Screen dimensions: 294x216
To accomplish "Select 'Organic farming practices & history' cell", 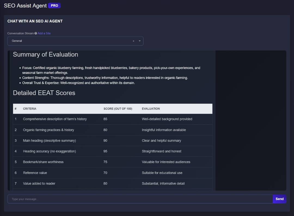I will 48,130.
